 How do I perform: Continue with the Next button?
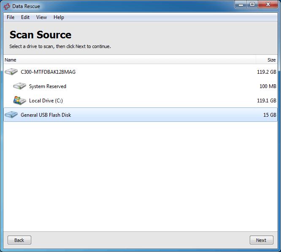[261, 240]
